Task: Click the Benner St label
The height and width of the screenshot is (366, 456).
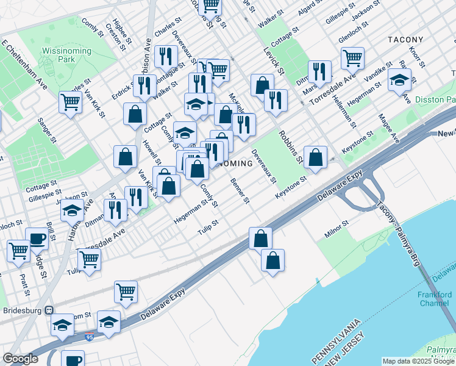Action: [240, 191]
